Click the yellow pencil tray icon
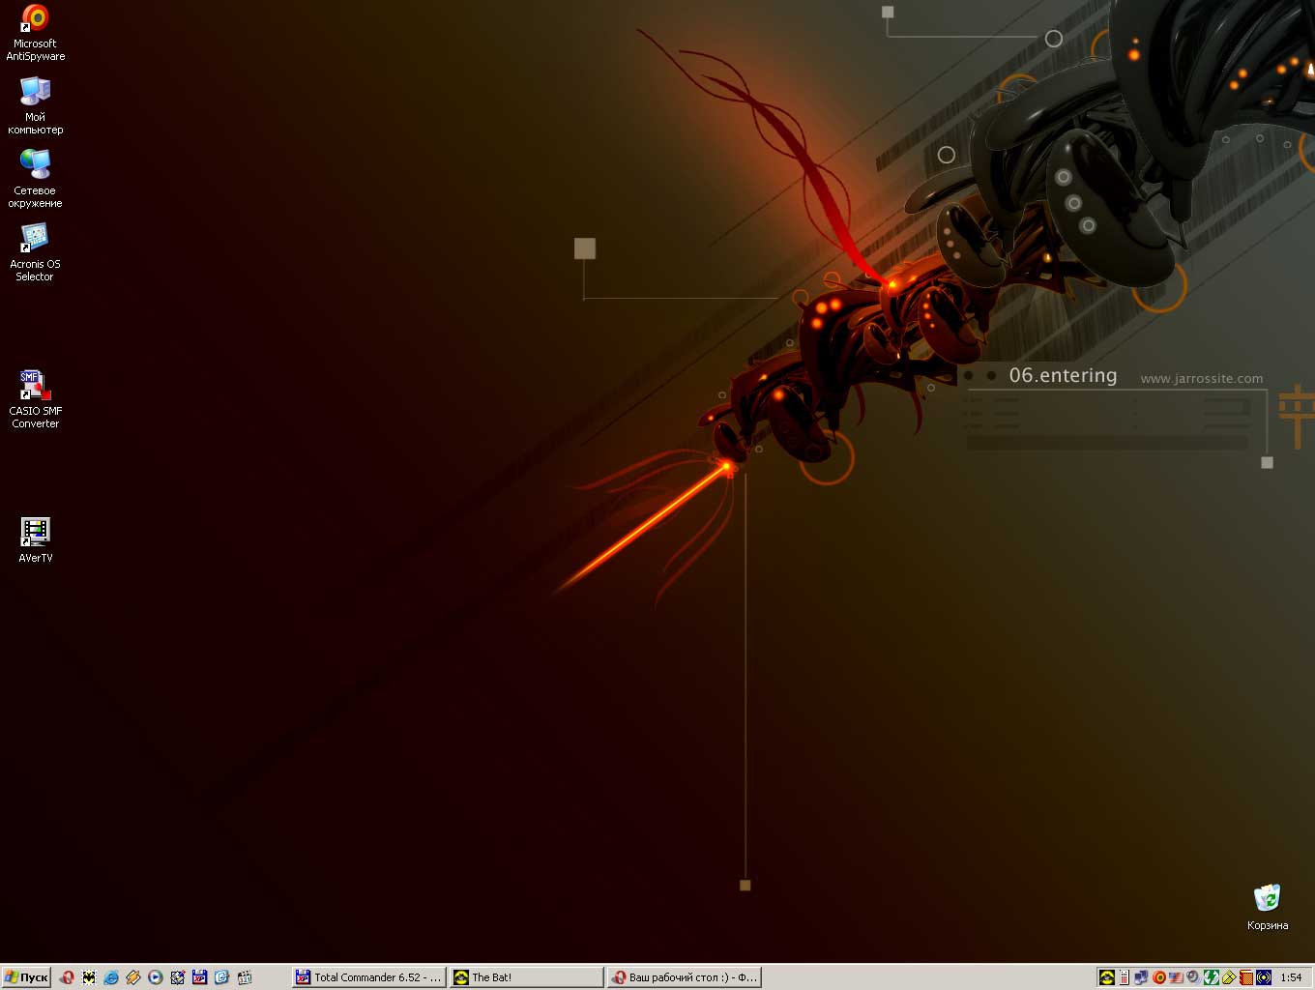1315x990 pixels. 1229,977
